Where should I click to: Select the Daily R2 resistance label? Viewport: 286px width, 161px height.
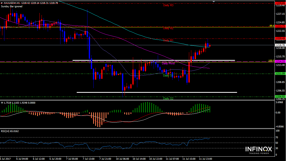[168, 28]
